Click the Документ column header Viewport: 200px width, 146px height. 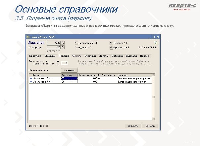point(134,75)
